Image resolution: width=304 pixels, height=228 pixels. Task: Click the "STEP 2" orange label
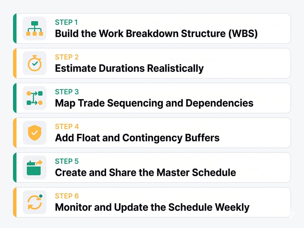coord(66,57)
